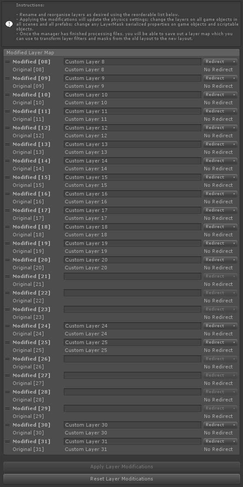Click the instructions warning bubble icon
The height and width of the screenshot is (487, 243).
(9, 24)
